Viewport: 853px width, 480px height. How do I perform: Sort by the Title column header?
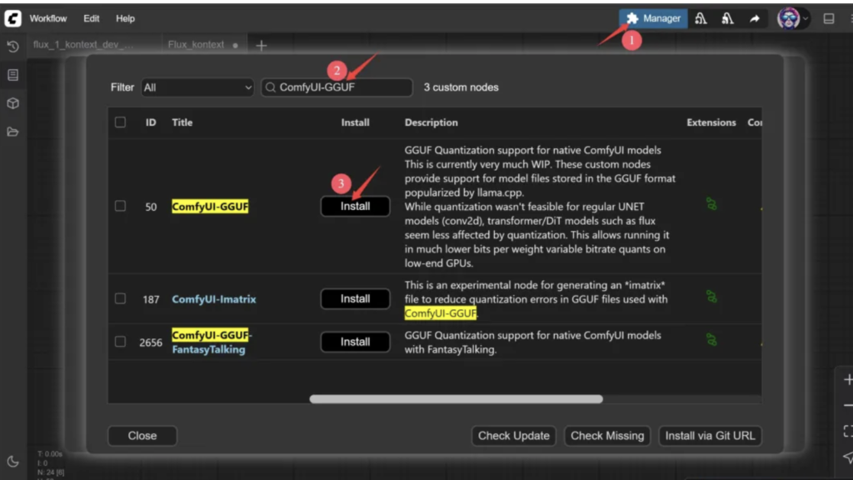click(x=182, y=122)
